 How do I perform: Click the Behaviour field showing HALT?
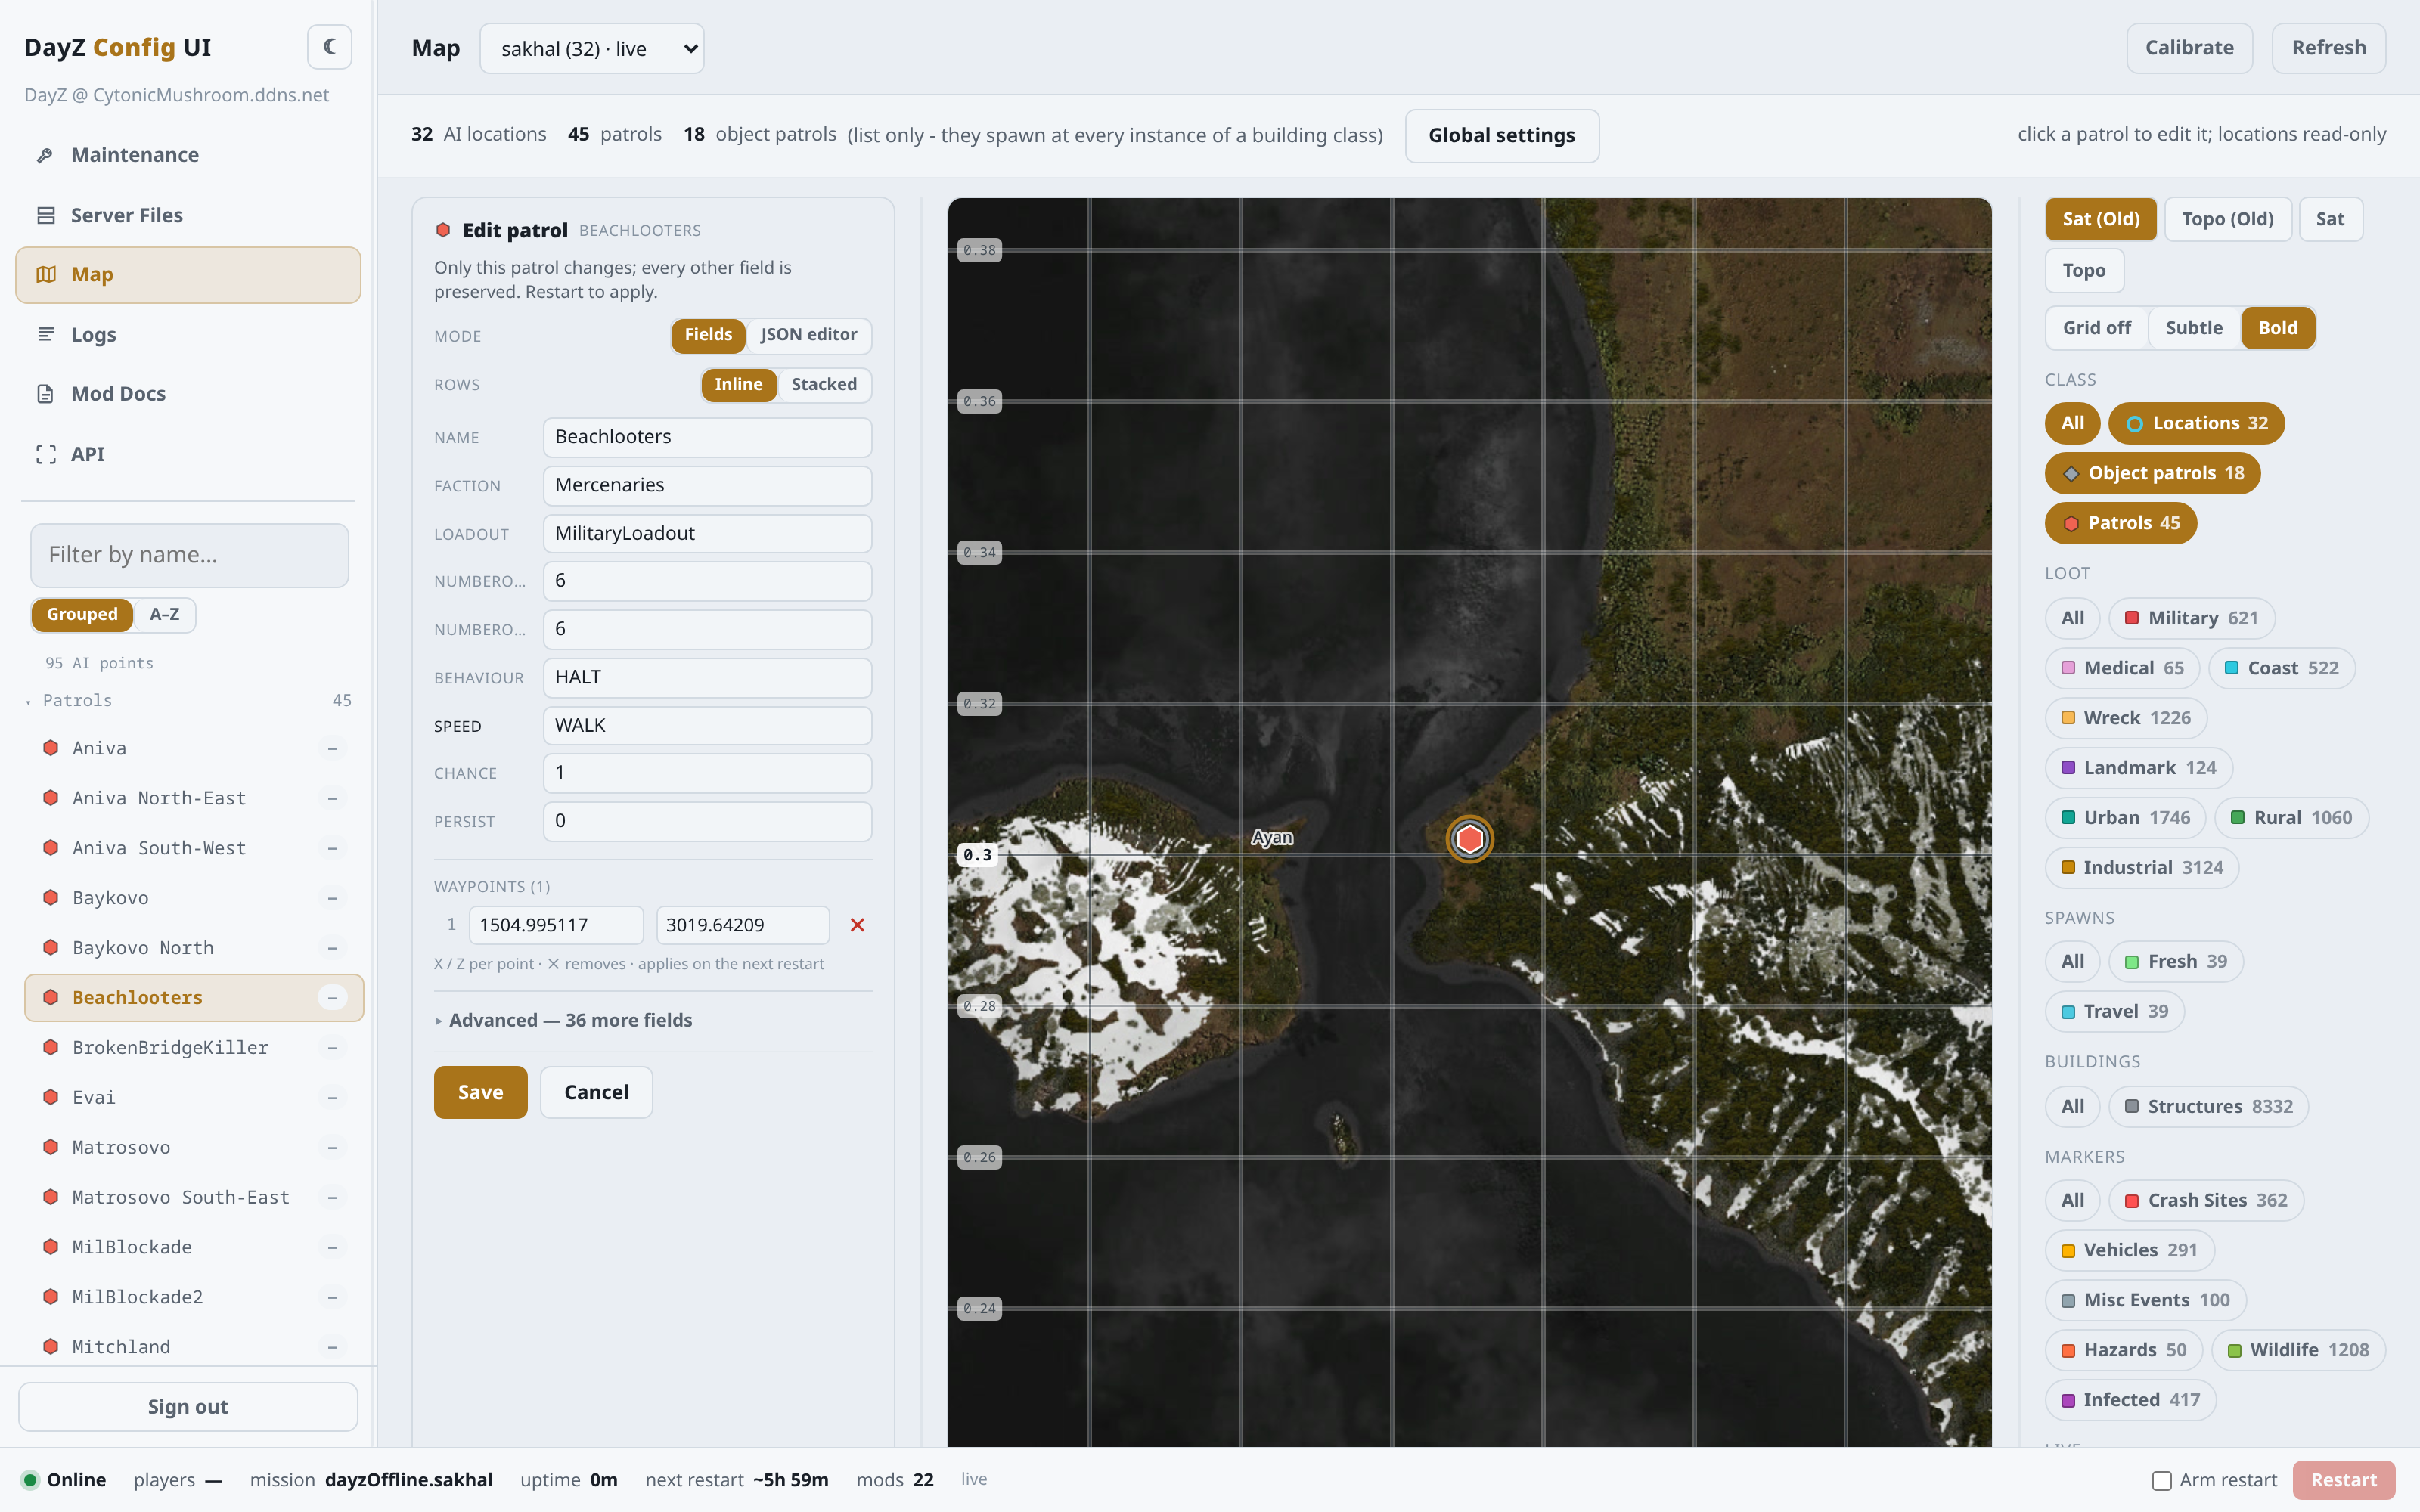707,677
